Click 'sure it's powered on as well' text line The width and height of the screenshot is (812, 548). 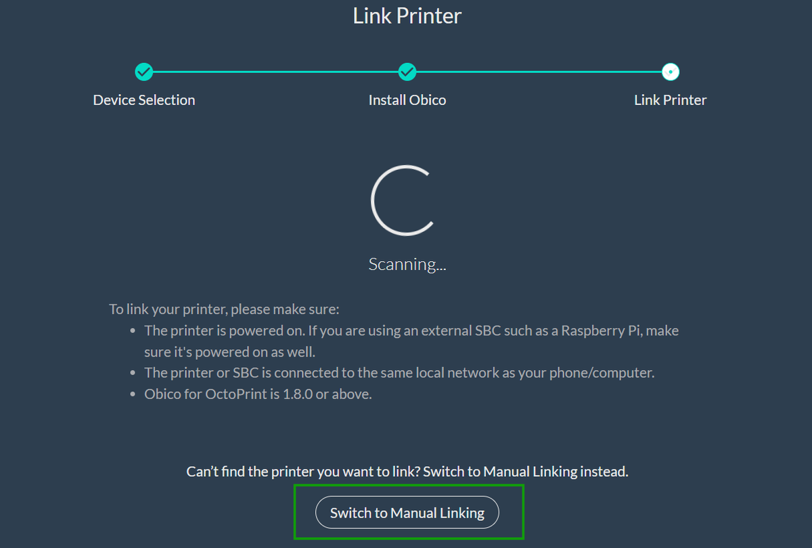(230, 352)
